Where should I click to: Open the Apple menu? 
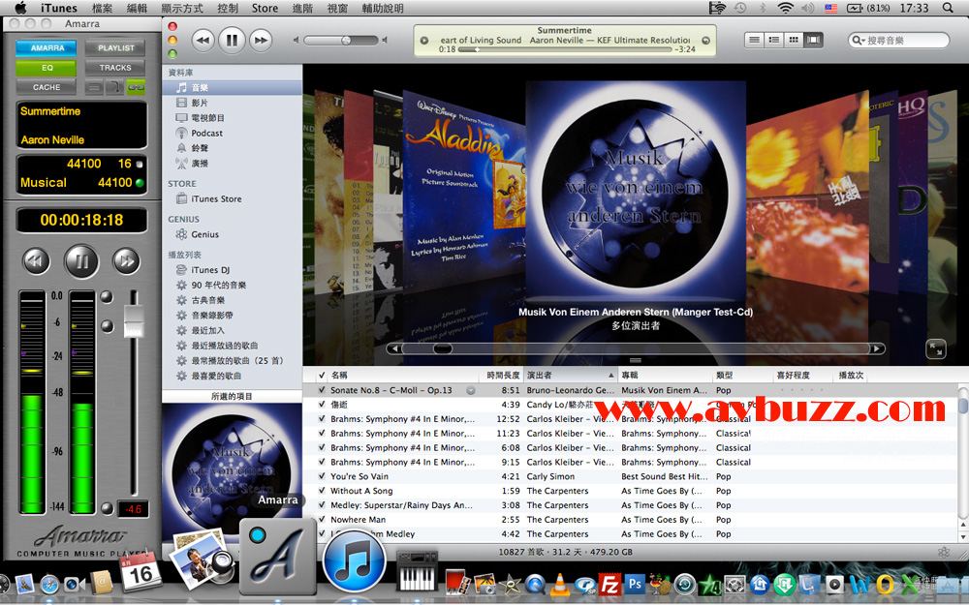pos(20,8)
